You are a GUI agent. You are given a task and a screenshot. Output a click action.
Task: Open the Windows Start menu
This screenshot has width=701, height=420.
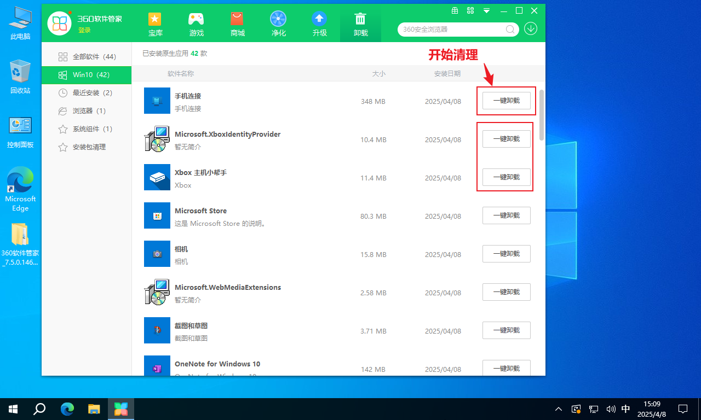[13, 409]
